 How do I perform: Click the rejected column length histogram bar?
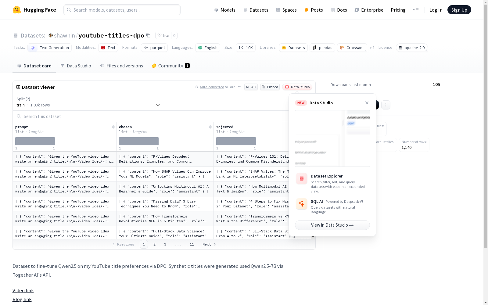pyautogui.click(x=236, y=141)
